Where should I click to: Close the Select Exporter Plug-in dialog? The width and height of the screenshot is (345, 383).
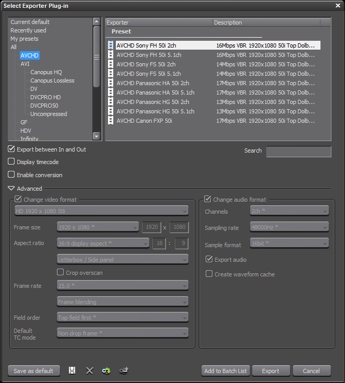tap(338, 5)
